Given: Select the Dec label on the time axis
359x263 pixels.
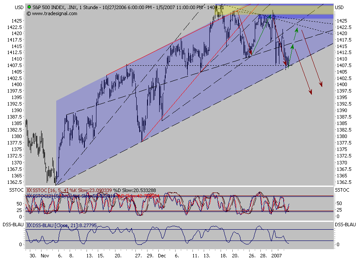Looking at the screenshot, I should 163,256.
